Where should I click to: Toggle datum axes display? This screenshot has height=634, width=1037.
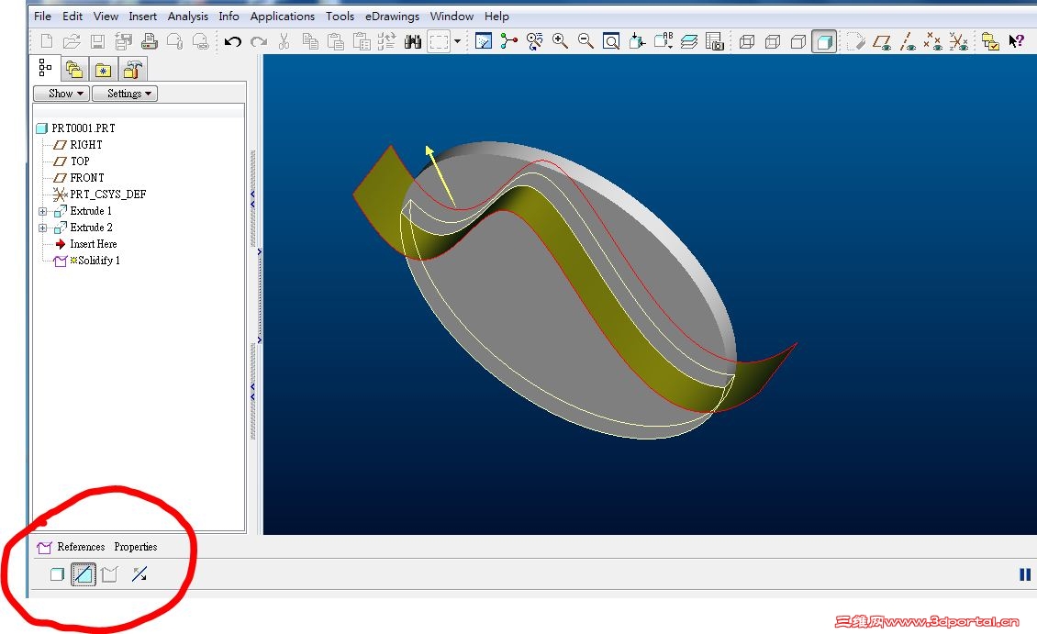click(x=908, y=41)
